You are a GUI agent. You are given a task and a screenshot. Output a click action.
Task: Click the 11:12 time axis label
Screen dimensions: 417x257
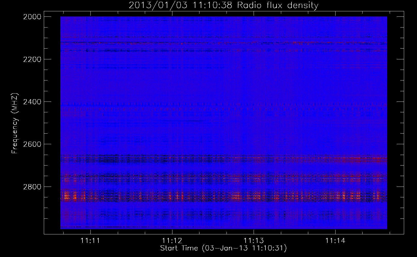coord(172,241)
